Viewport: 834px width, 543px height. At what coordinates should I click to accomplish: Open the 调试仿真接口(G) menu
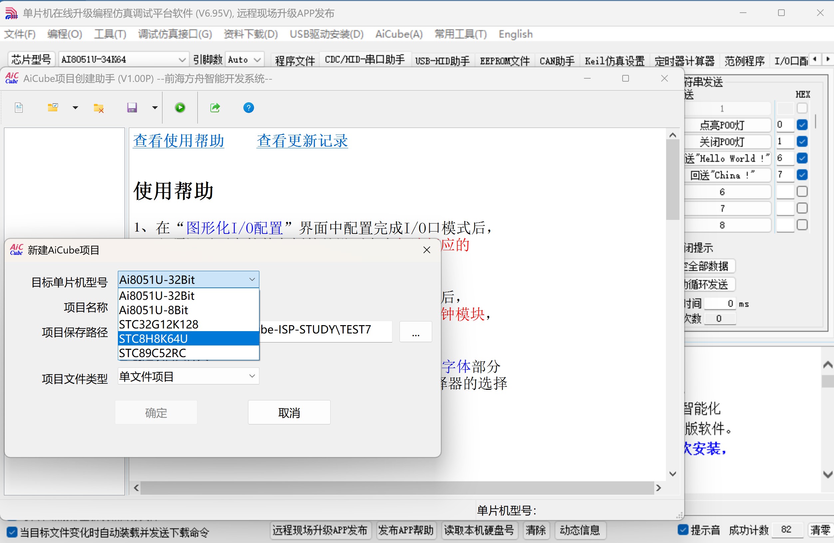coord(175,34)
